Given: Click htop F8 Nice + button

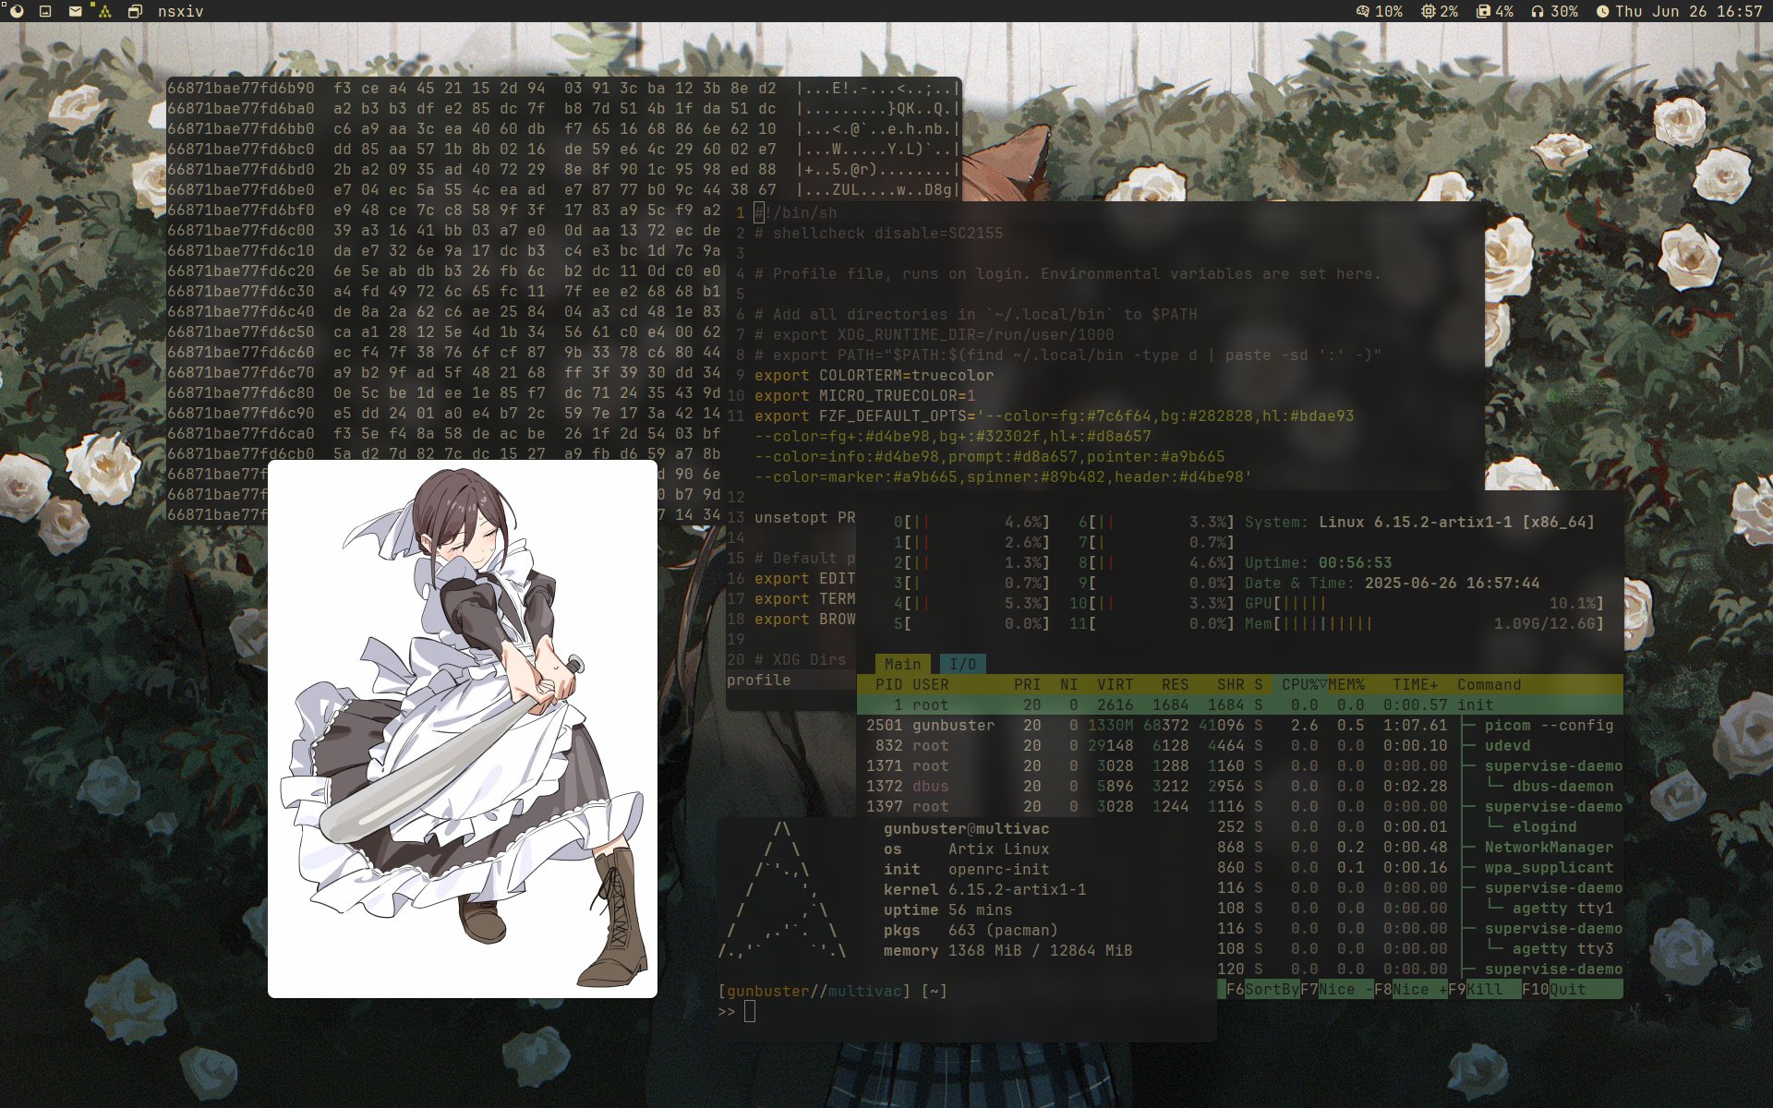Looking at the screenshot, I should click(1410, 989).
